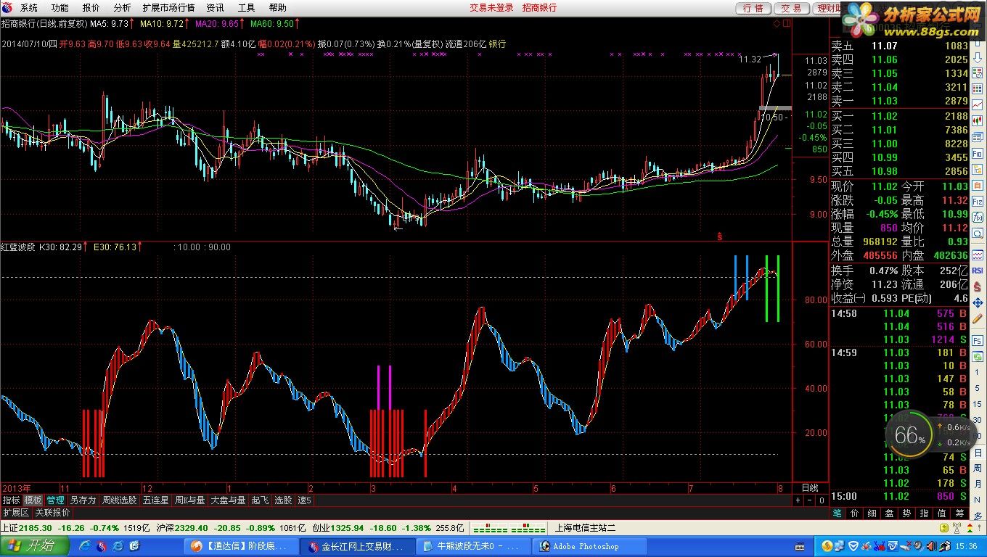
Task: Open the news window icon in sidebar
Action: pyautogui.click(x=977, y=136)
